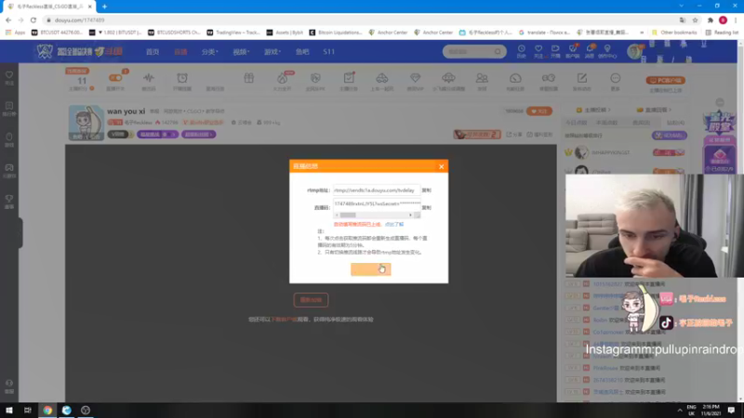This screenshot has width=744, height=418.
Task: Select the first ranking tab 今日
Action: tap(576, 123)
